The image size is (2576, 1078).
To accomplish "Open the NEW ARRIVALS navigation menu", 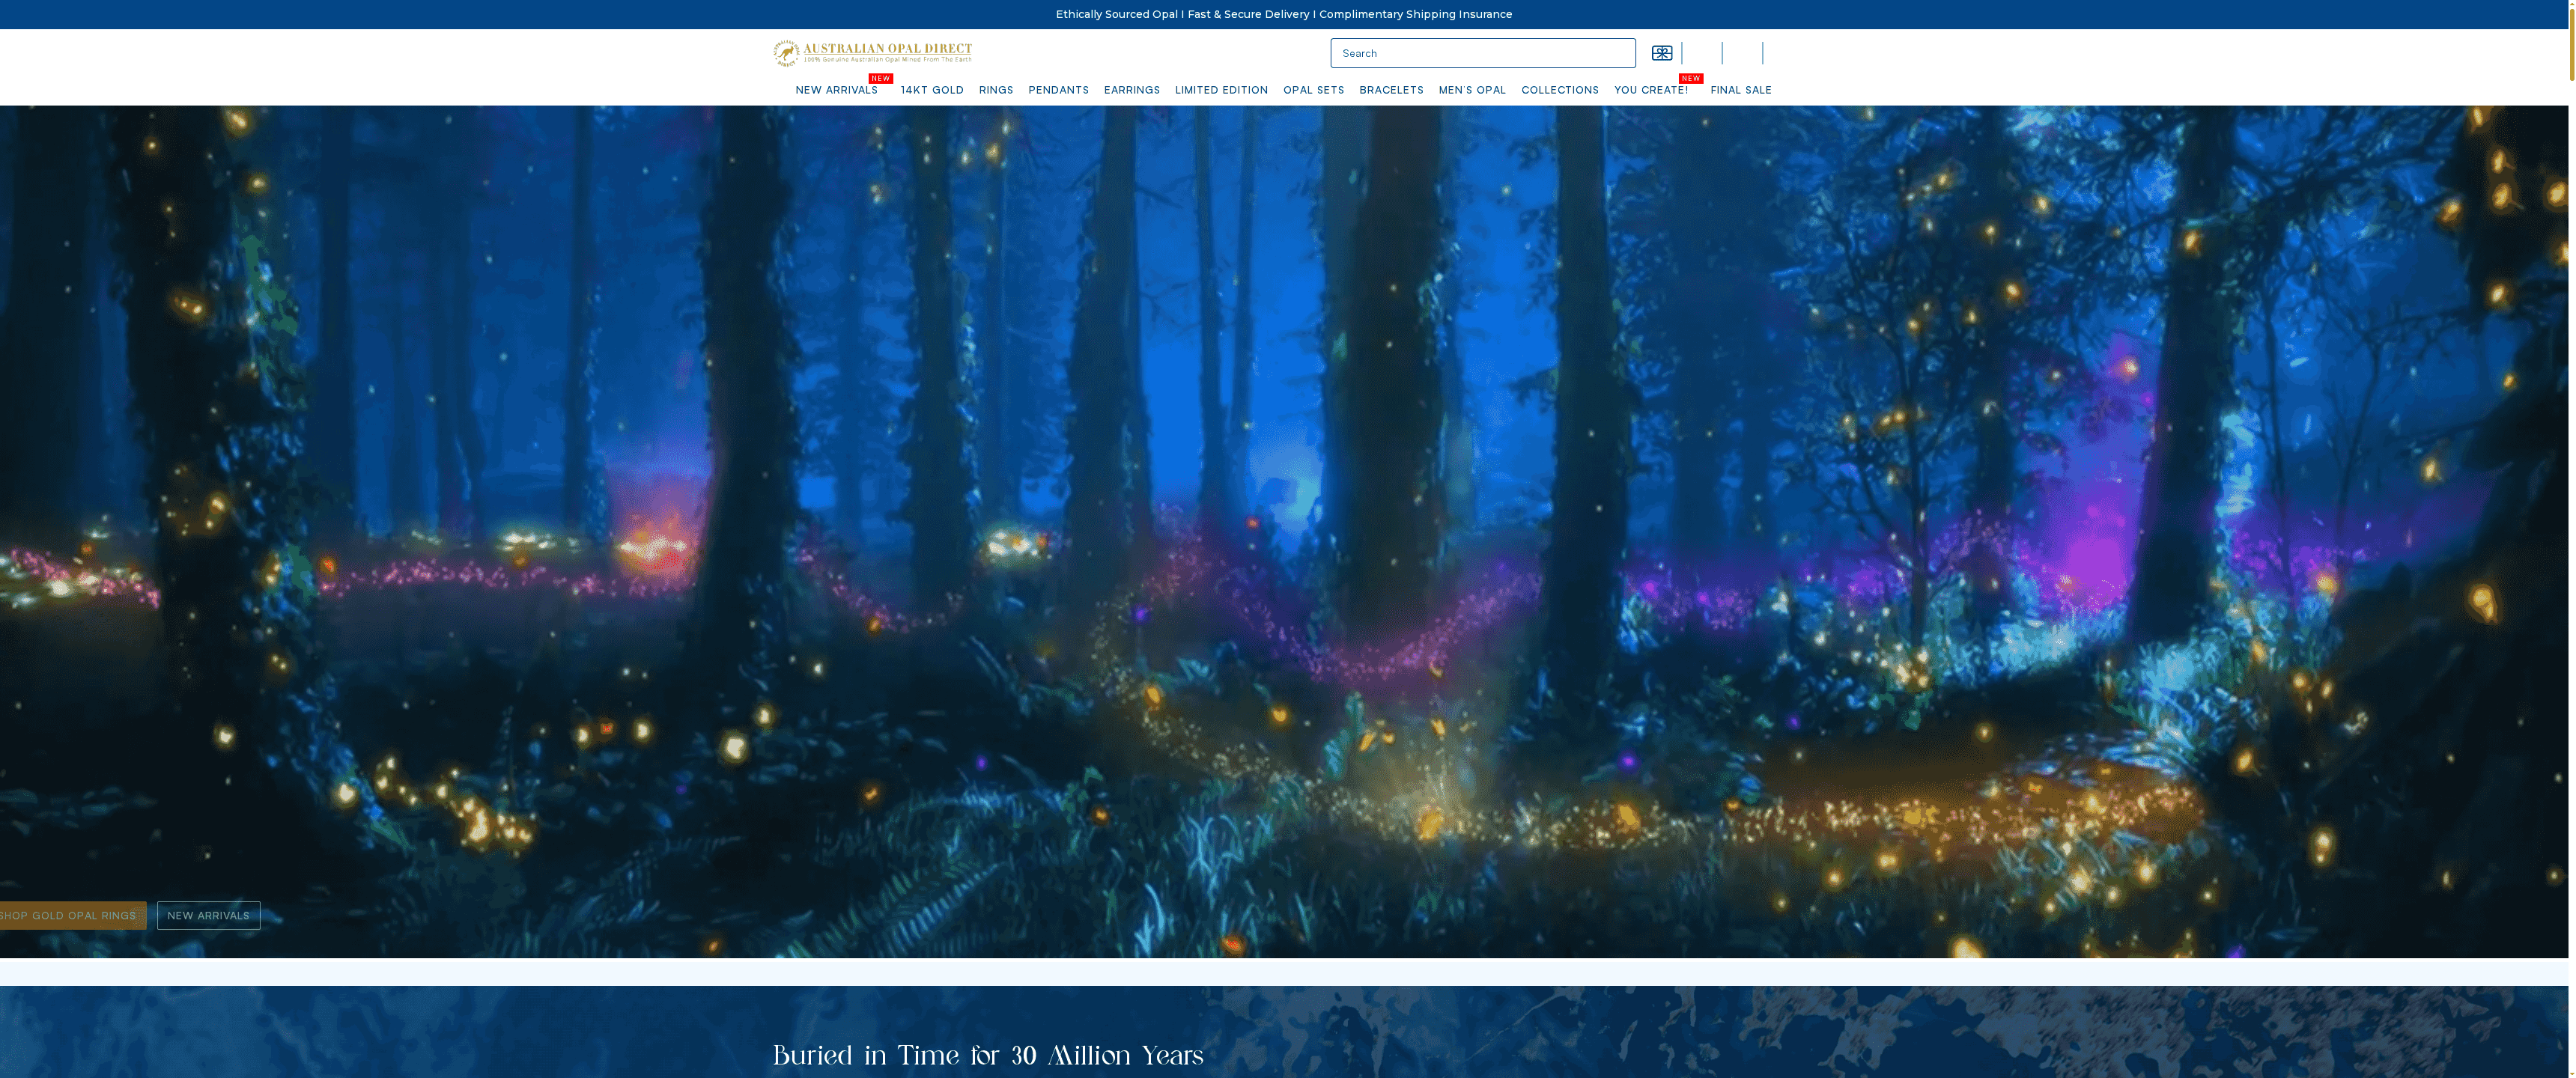I will click(837, 90).
